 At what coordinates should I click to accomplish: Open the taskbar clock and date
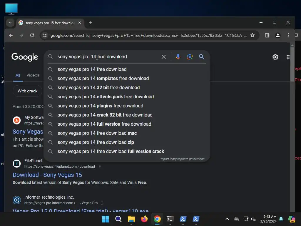tap(268, 219)
